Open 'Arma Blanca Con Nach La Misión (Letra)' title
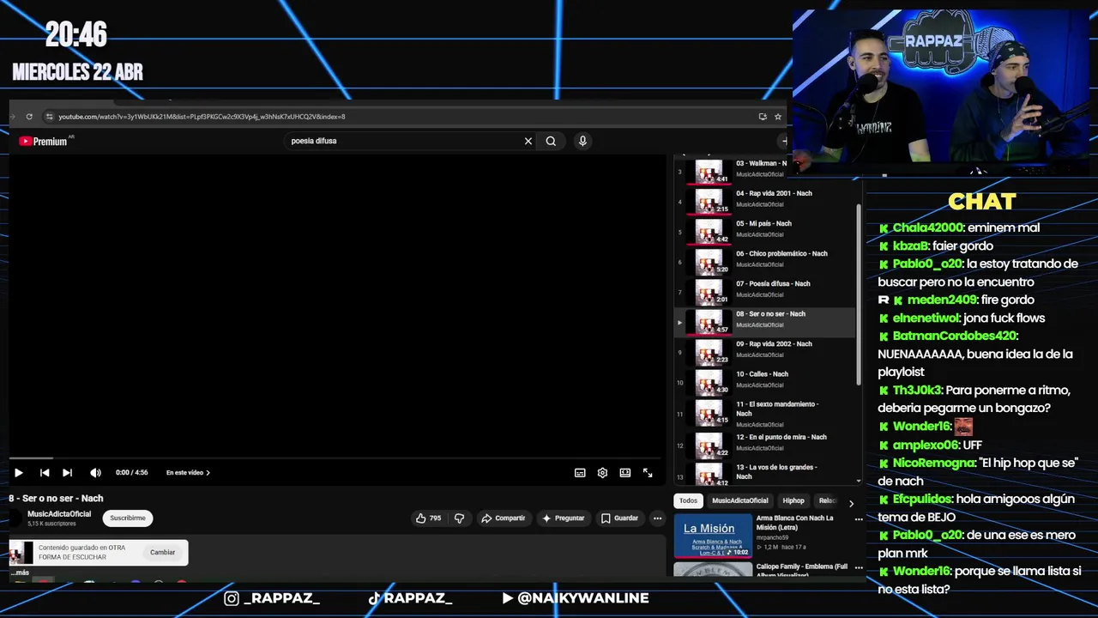 click(794, 523)
